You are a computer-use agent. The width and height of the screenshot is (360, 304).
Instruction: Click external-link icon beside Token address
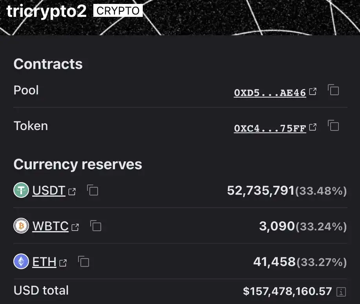pos(313,127)
